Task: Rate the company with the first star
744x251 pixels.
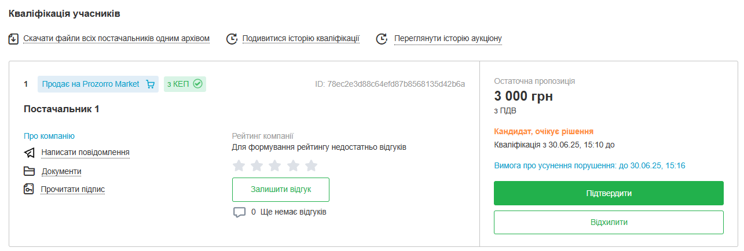Action: pyautogui.click(x=239, y=166)
